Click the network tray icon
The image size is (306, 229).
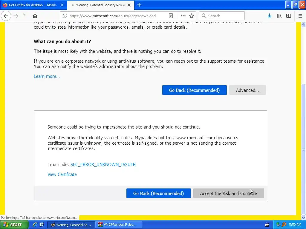278,225
